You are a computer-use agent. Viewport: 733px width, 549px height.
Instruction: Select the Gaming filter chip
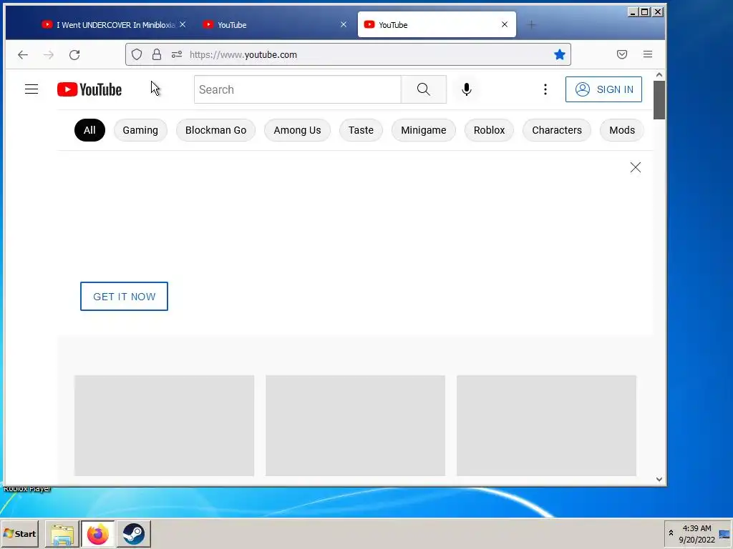140,130
